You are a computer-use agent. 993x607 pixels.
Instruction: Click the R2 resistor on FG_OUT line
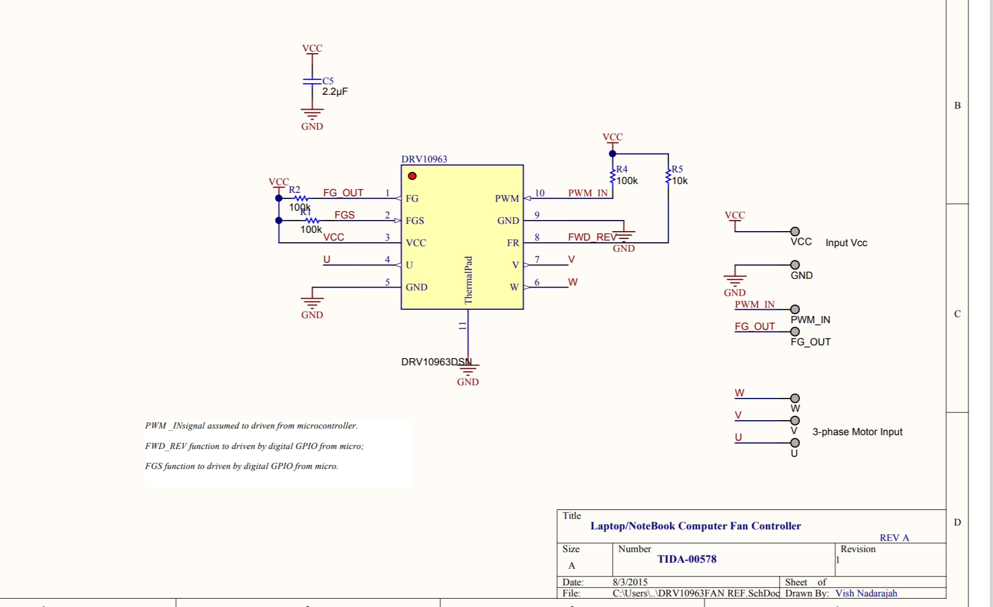point(300,198)
